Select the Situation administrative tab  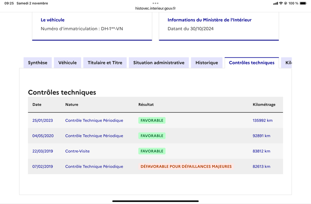[x=159, y=63]
